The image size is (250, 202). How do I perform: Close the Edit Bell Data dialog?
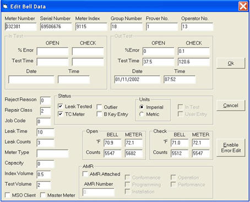(243, 7)
